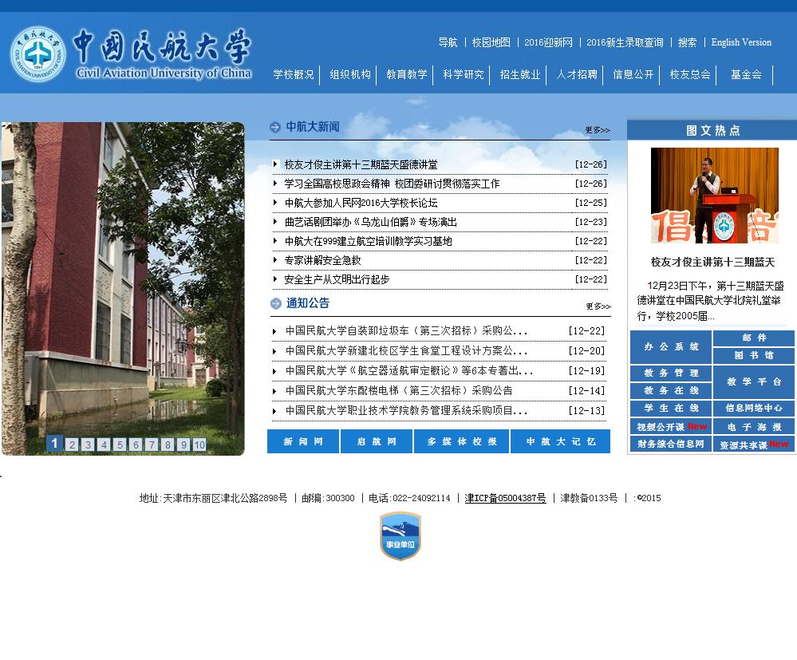Click the 图文热点 lecture photo

[715, 196]
